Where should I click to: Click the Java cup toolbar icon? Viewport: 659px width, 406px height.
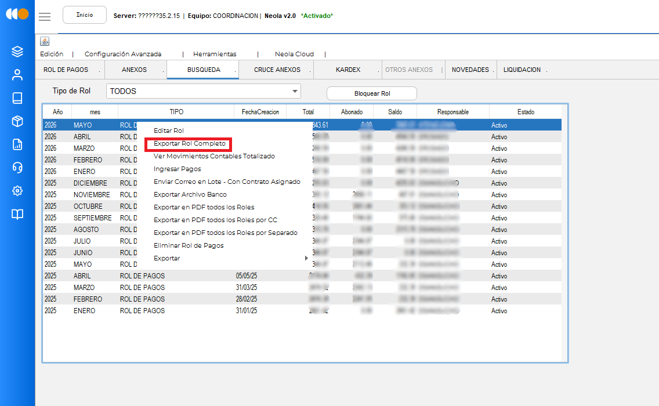(45, 41)
